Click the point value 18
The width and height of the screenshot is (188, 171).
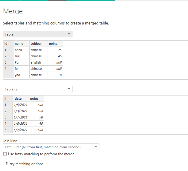point(55,75)
